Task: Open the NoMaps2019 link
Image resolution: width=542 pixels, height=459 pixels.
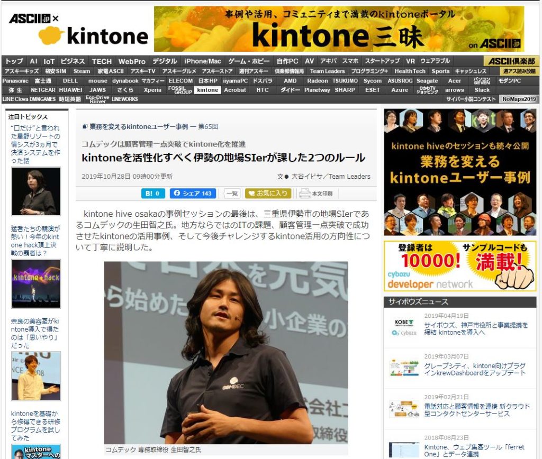Action: coord(519,99)
